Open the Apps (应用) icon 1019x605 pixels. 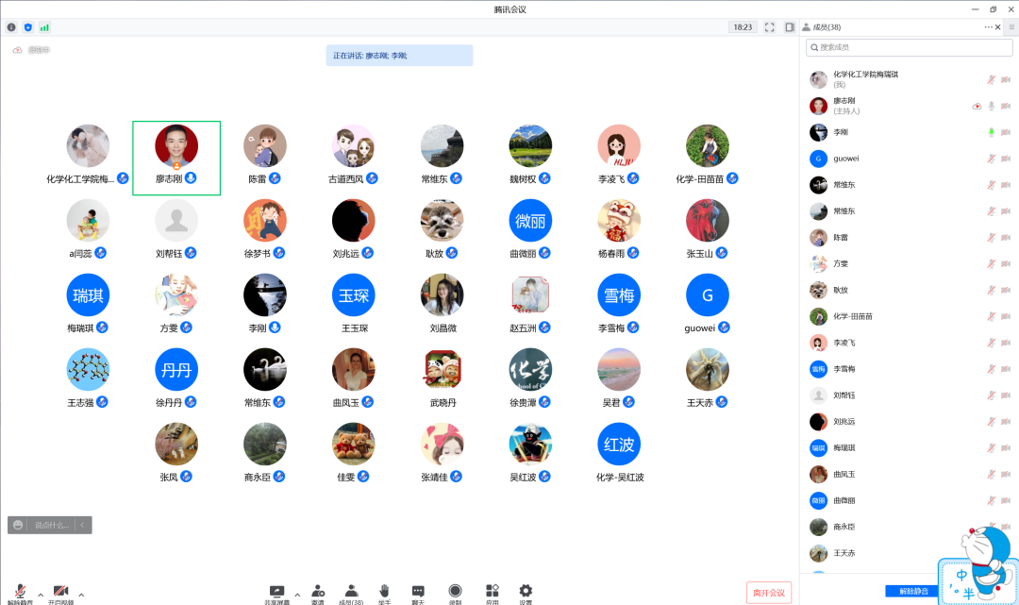tap(492, 592)
